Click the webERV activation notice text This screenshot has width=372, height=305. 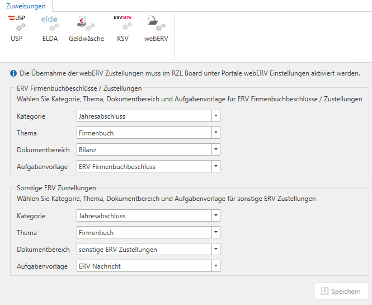[190, 73]
